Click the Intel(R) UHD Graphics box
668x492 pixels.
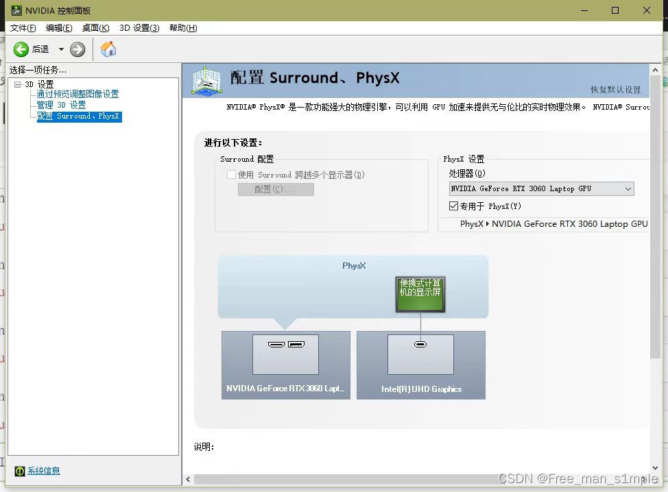point(421,365)
